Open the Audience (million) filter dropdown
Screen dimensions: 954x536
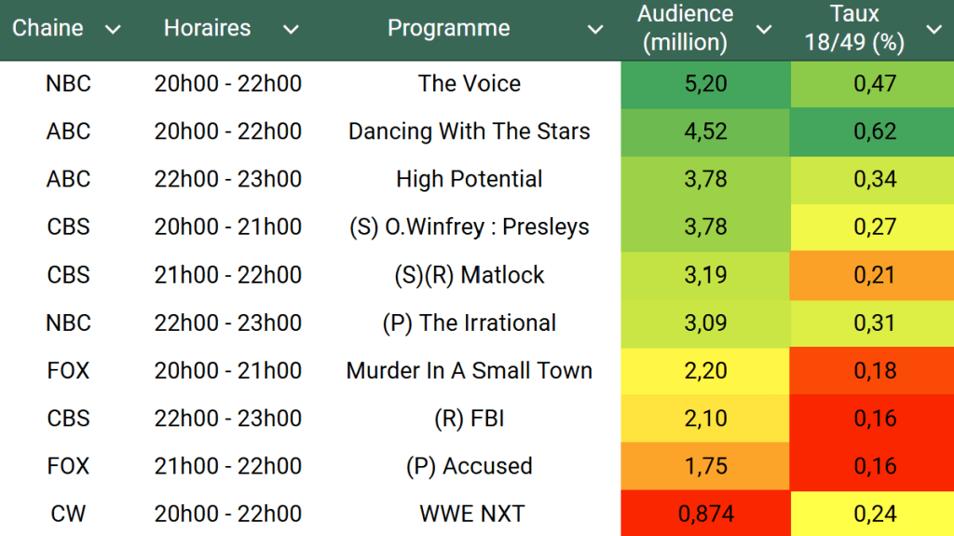[x=764, y=30]
